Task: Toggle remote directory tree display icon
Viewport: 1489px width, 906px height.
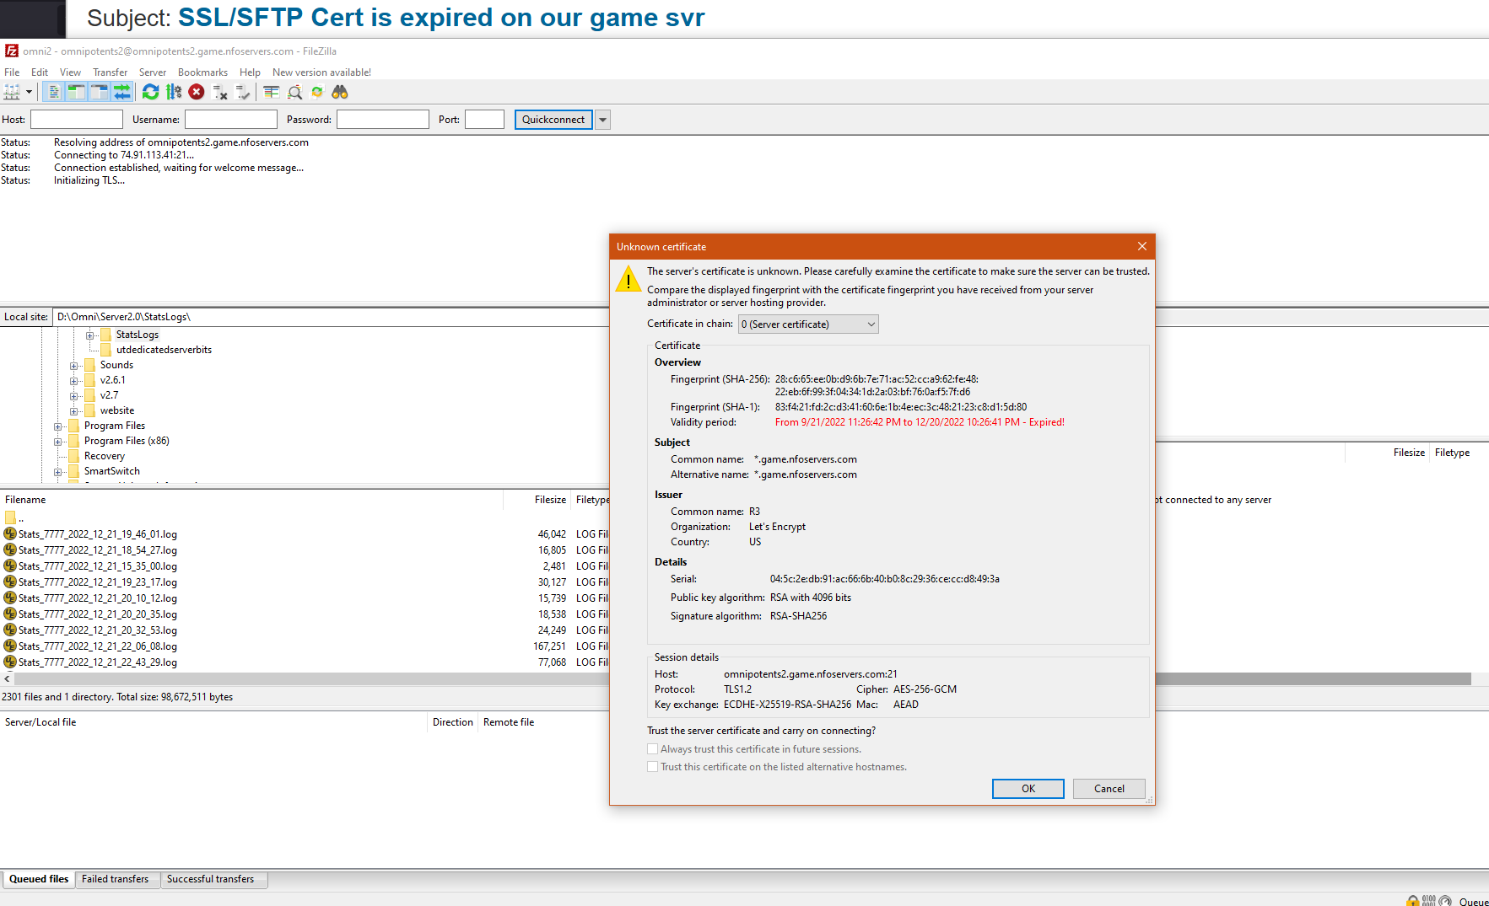Action: coord(99,92)
